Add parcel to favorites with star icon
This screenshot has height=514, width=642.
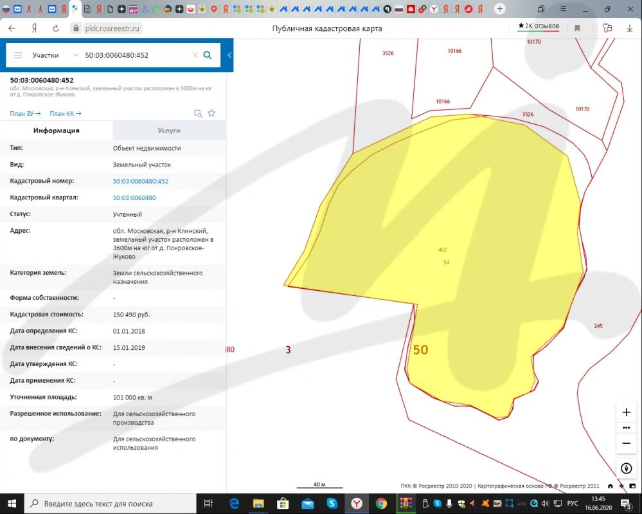tap(211, 113)
